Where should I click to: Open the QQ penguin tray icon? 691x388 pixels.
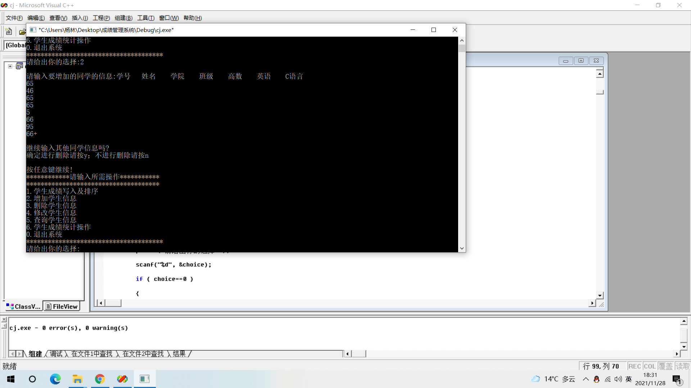(596, 379)
